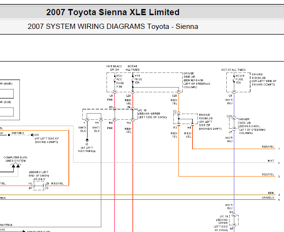284x232 pixels.
Task: Click J/C 18 pin label '119'
Action: 128,123
